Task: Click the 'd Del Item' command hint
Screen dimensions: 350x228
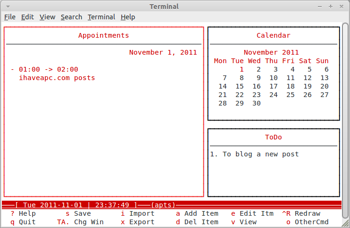Action: [x=197, y=222]
